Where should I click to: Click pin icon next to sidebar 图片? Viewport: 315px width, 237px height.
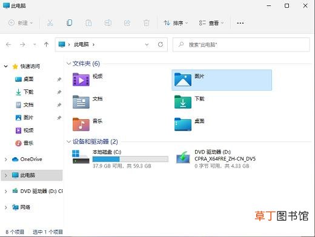point(59,118)
